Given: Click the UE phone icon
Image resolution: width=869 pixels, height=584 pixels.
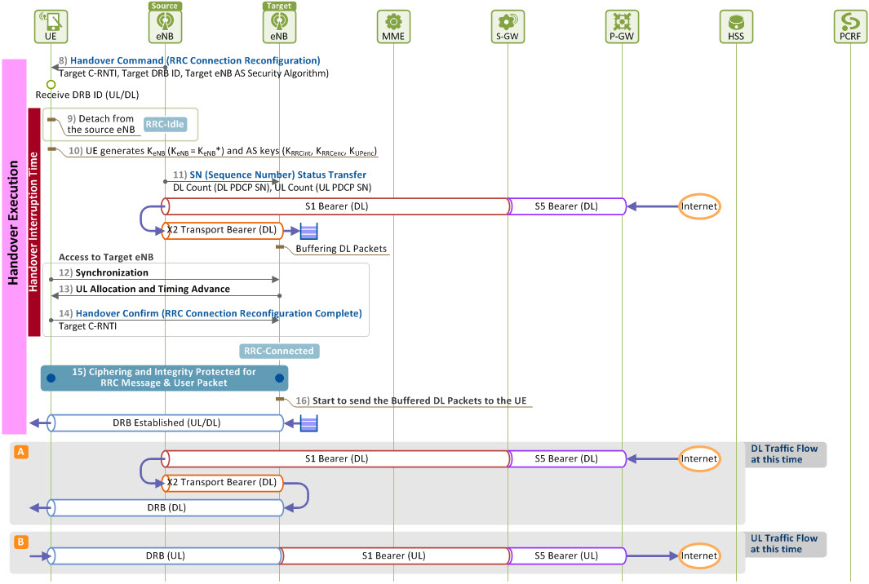Looking at the screenshot, I should 51,26.
